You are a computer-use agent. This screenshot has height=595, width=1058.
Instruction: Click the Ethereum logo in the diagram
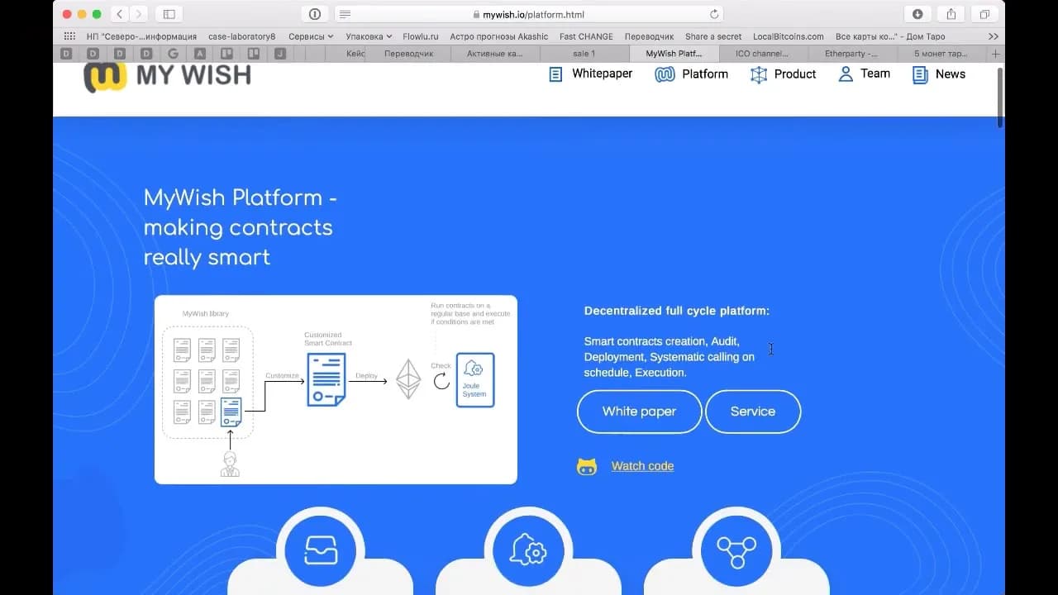[408, 379]
